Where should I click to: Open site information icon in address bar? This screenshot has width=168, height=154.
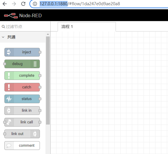click(x=35, y=4)
